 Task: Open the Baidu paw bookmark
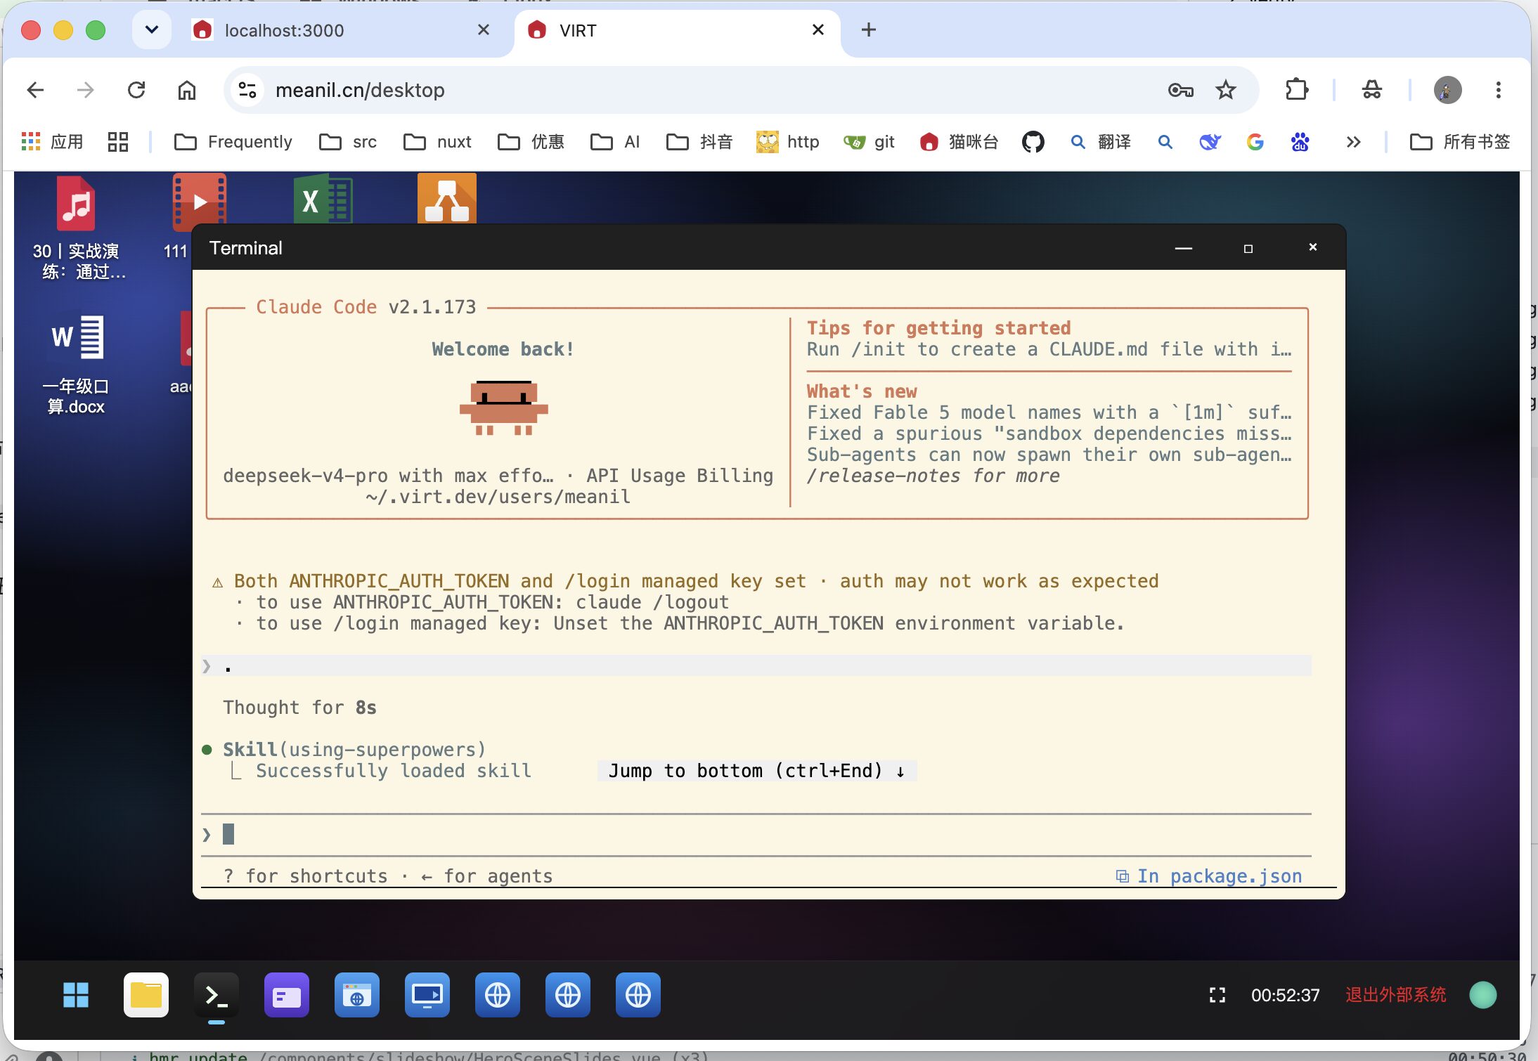[x=1300, y=142]
